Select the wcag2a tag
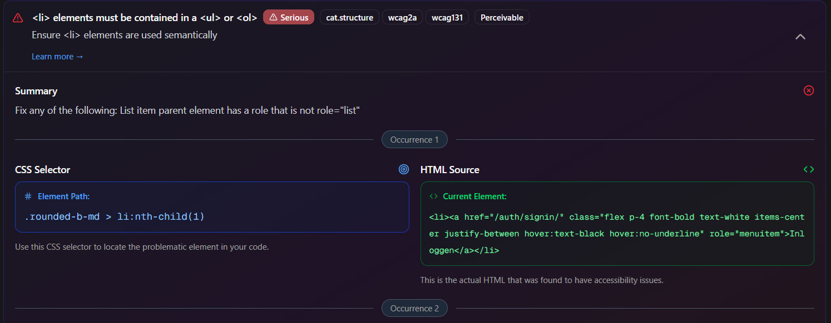 [402, 18]
